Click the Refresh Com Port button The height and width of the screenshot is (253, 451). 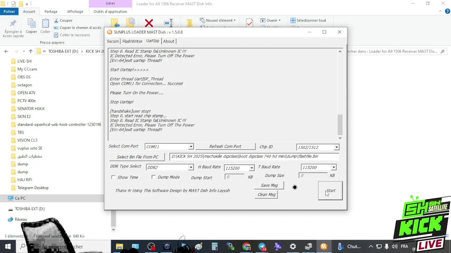tap(225, 147)
